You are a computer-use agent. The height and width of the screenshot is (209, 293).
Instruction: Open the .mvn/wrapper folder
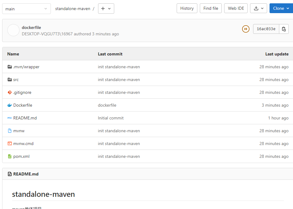pos(26,67)
